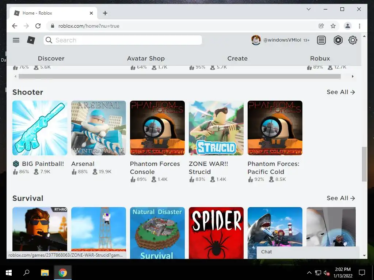
Task: Click the Survival section heading
Action: [28, 198]
